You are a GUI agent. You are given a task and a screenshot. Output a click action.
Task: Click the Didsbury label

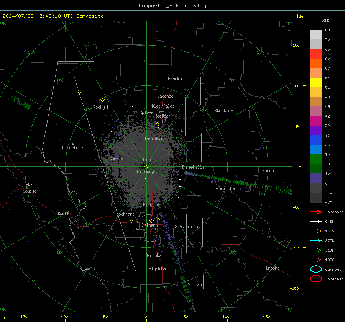(x=145, y=172)
